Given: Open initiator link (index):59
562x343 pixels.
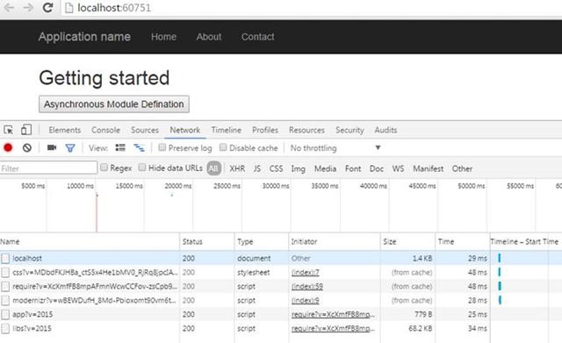Looking at the screenshot, I should [x=307, y=287].
